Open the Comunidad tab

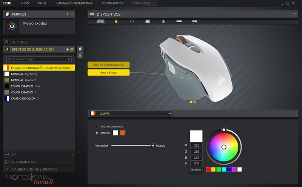pos(141,3)
